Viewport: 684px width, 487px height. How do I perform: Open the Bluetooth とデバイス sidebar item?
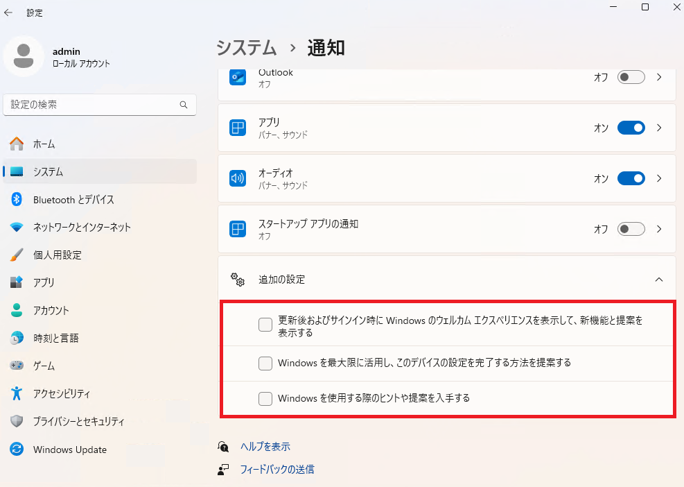[100, 200]
